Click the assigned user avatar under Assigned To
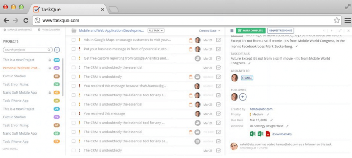This screenshot has height=158, width=352. coord(234,78)
